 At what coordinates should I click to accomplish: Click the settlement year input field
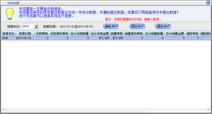pos(28,26)
